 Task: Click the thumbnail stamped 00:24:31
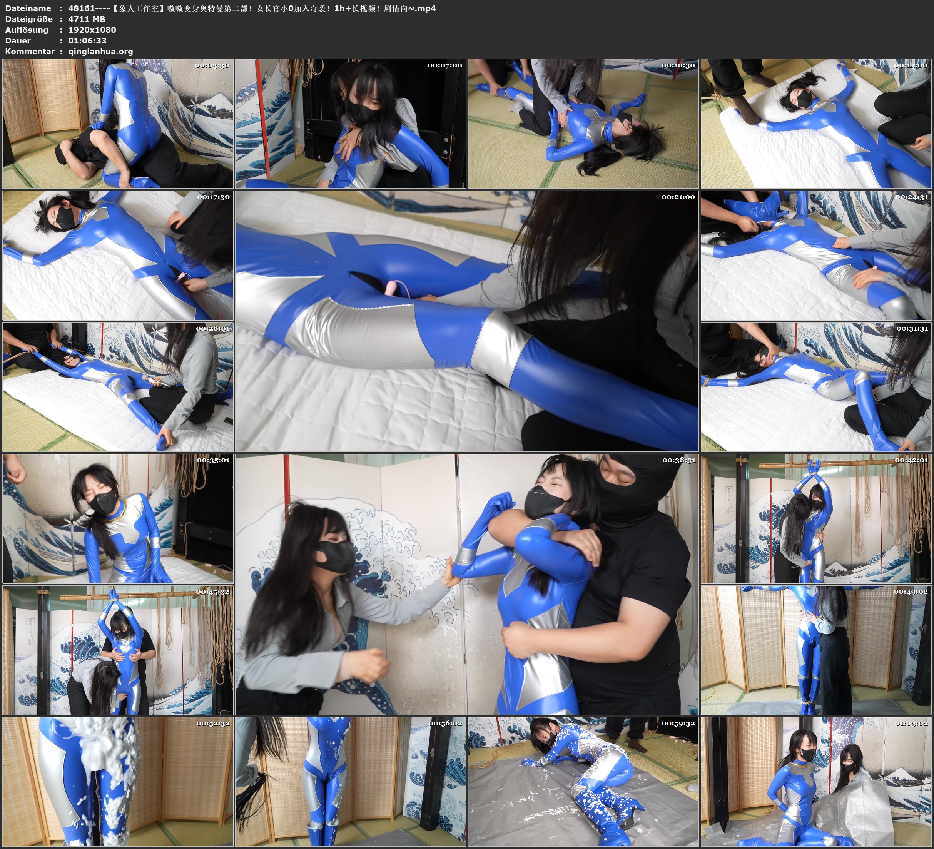816,255
